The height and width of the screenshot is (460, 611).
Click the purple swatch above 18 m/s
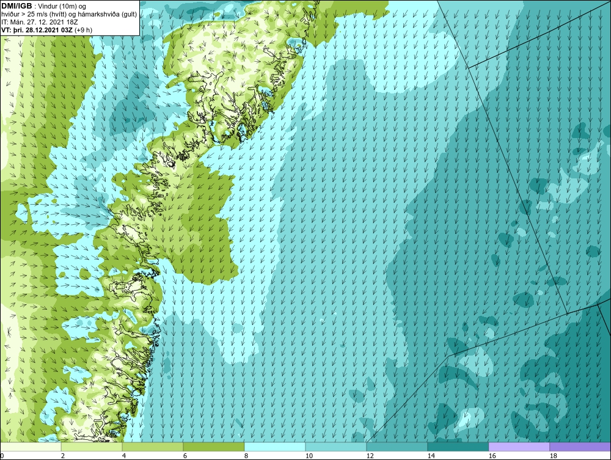[x=580, y=447]
